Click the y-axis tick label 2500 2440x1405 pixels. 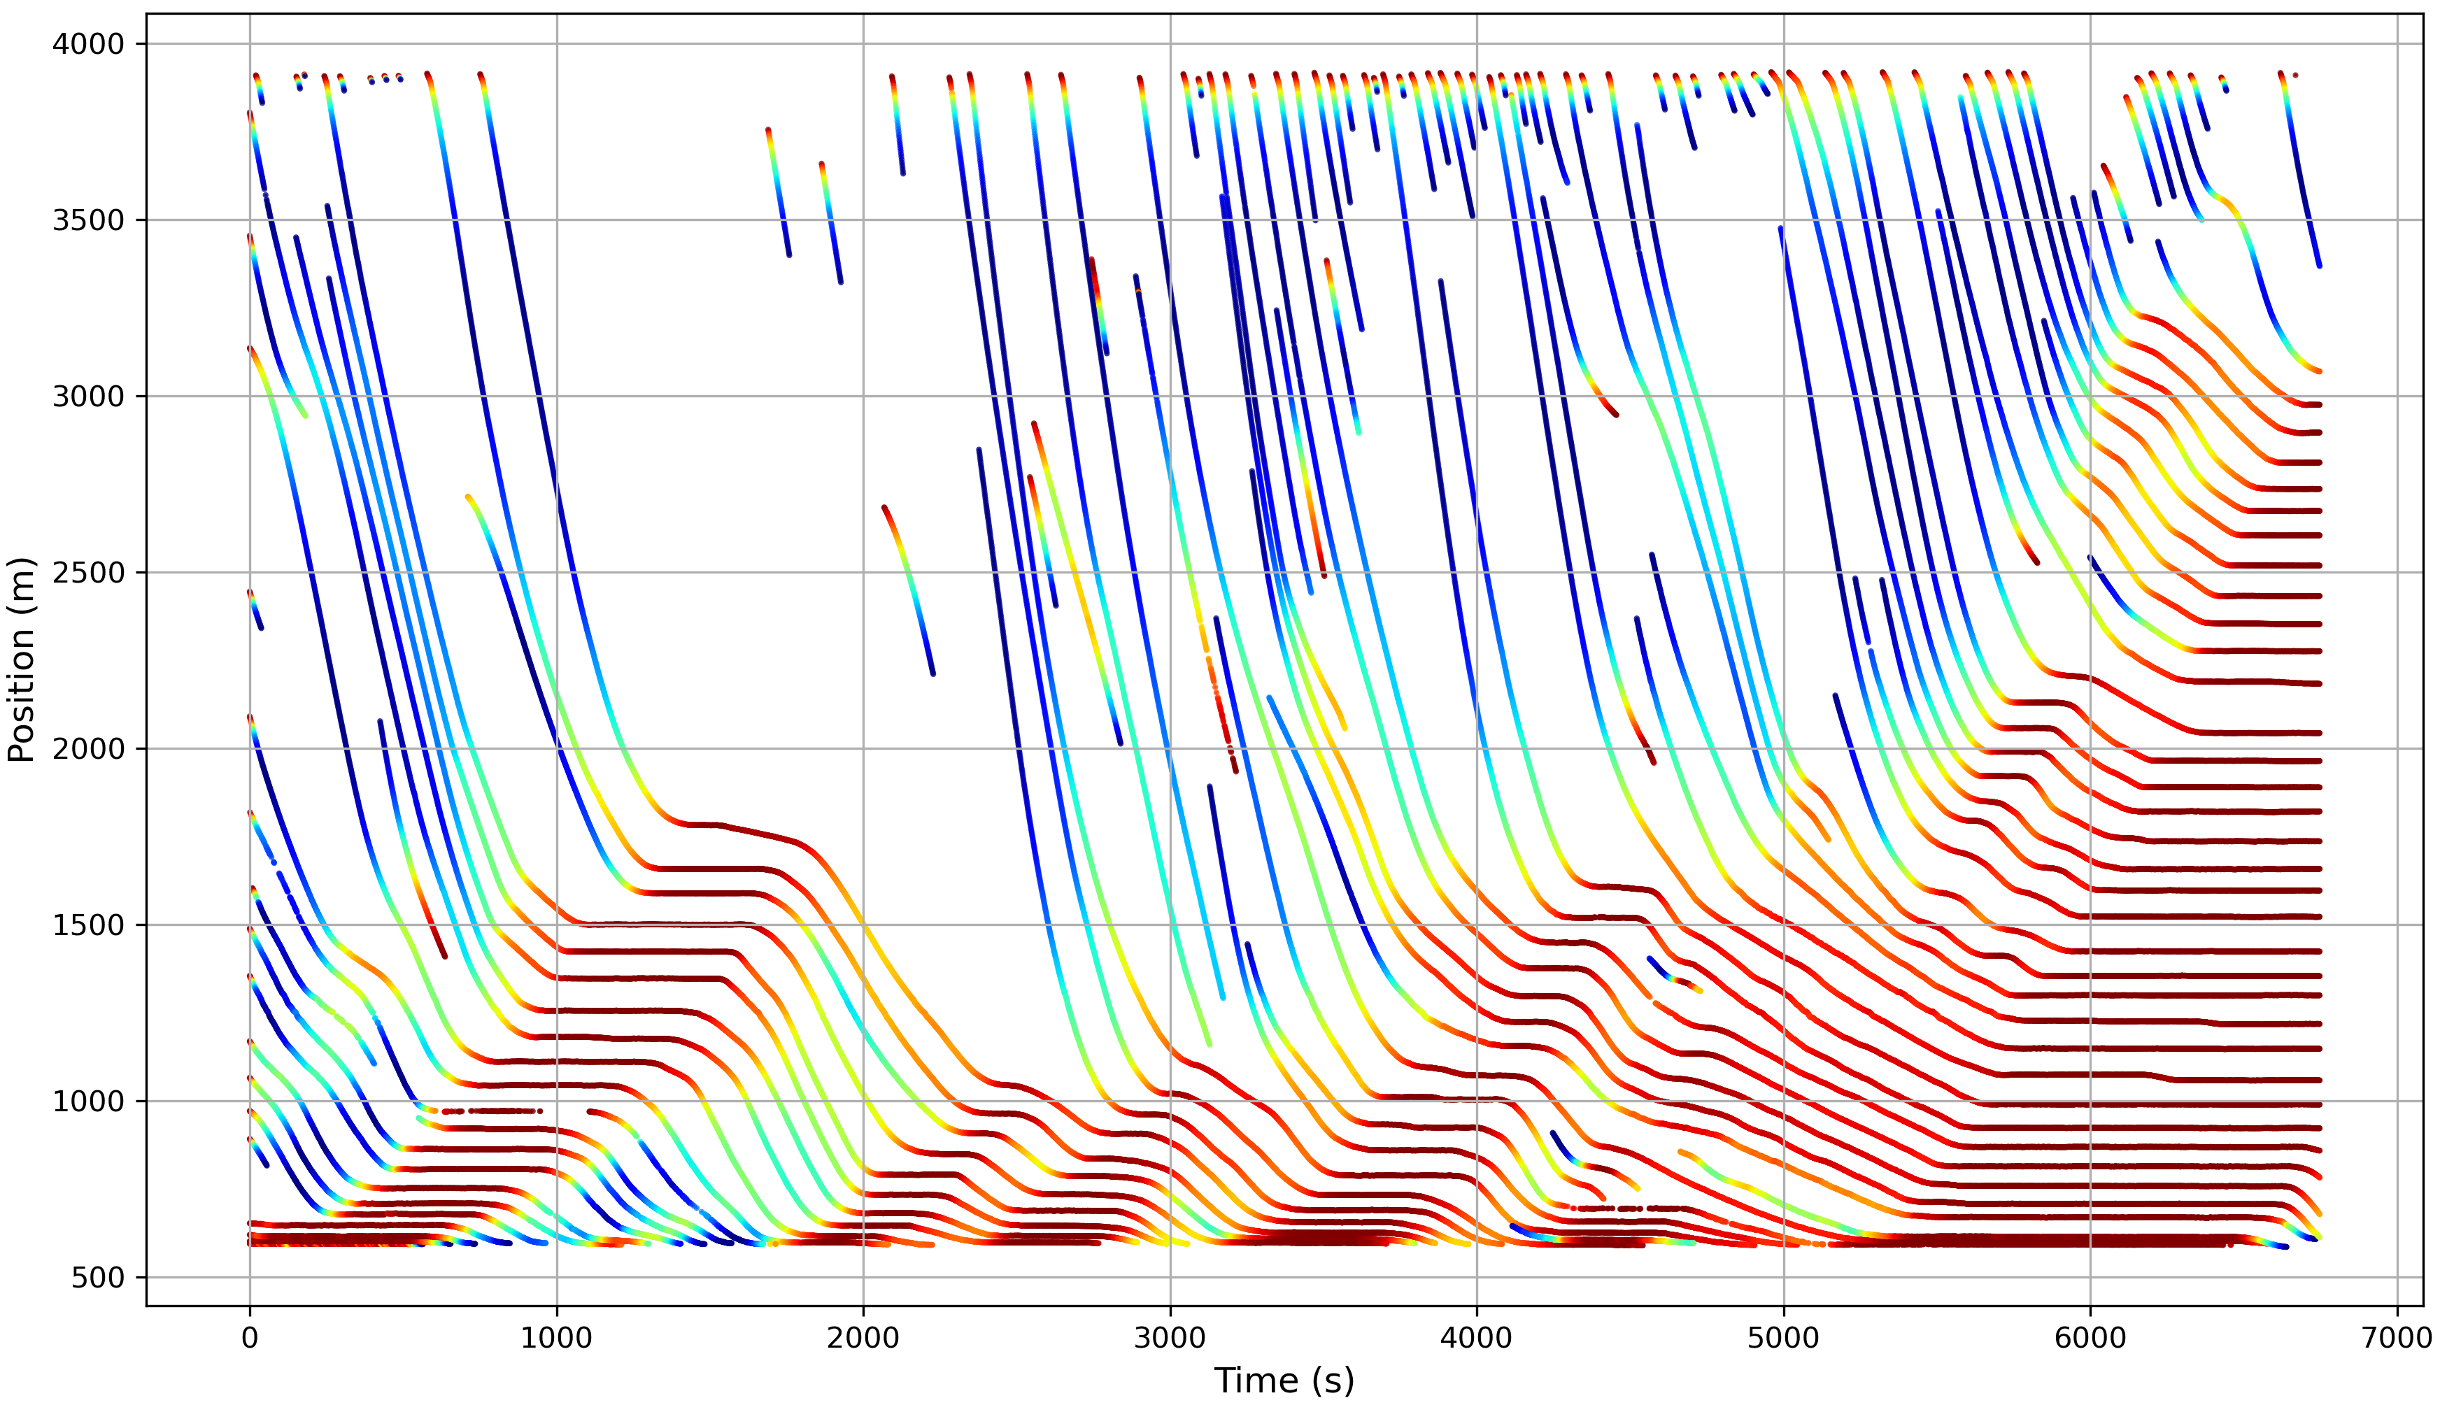[x=89, y=572]
